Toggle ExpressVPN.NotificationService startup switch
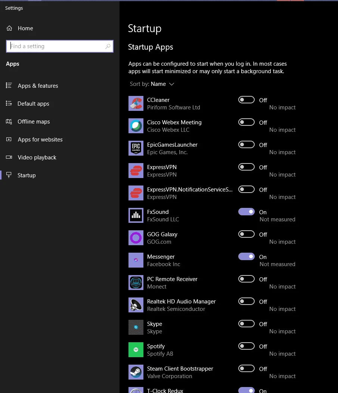Image resolution: width=338 pixels, height=393 pixels. [246, 189]
